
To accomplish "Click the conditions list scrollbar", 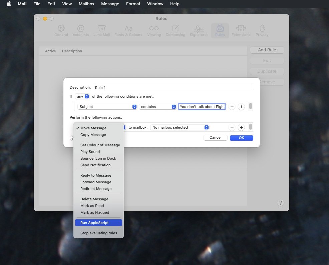I will pos(251,106).
